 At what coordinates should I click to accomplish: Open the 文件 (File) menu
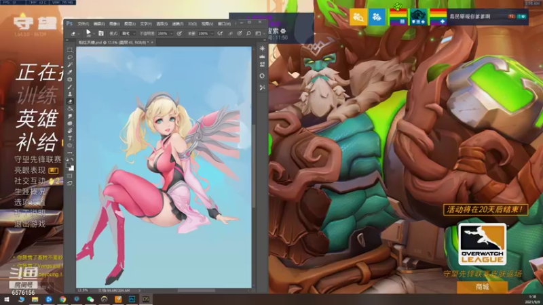(x=83, y=24)
